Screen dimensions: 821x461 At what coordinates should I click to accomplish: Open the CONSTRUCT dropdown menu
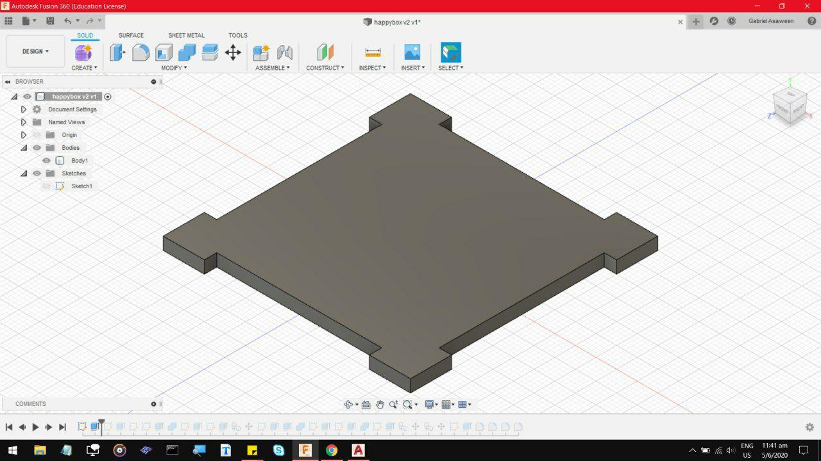[x=325, y=68]
